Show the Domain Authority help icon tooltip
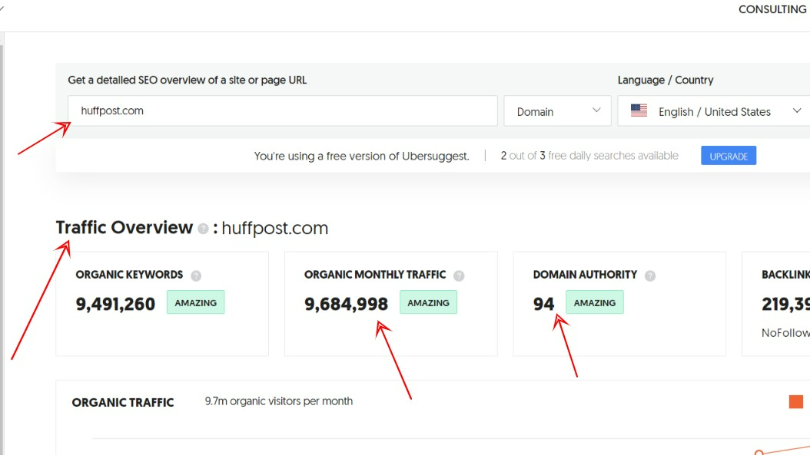This screenshot has height=455, width=810. pyautogui.click(x=650, y=275)
